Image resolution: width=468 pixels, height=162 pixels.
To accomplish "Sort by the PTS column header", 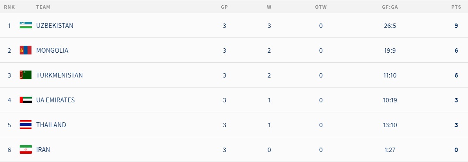I will (x=456, y=7).
